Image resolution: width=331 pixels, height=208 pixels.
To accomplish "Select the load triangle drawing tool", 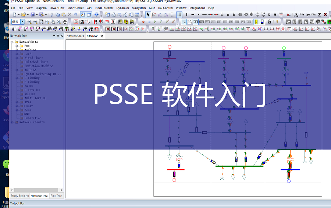I will click(222, 14).
